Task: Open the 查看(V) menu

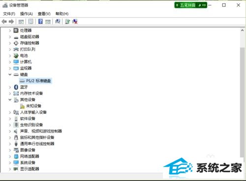Action: [x=44, y=14]
